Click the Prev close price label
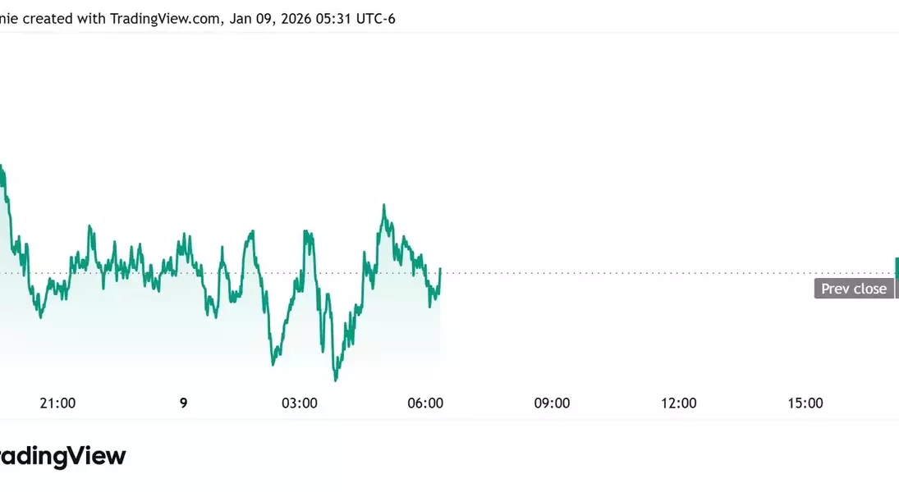899x492 pixels. point(854,289)
